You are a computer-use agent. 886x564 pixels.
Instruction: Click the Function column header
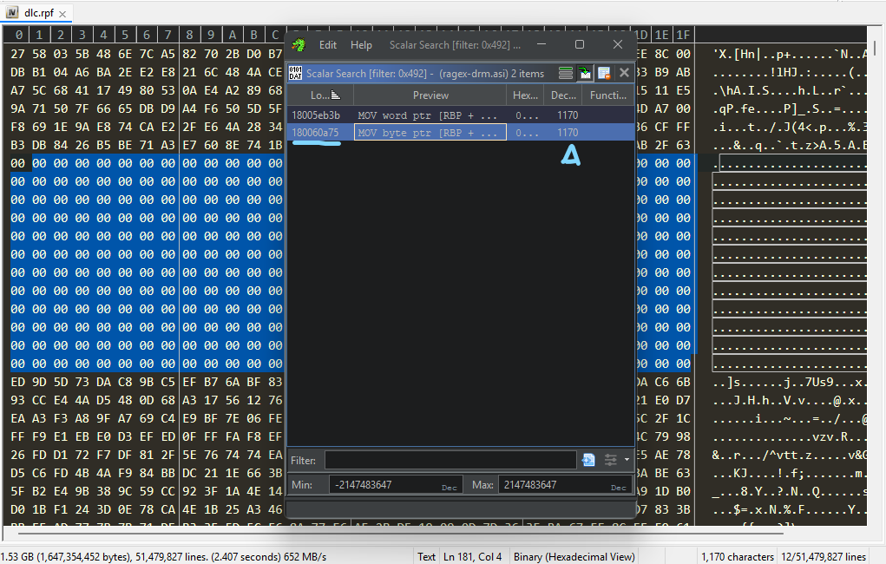tap(607, 95)
